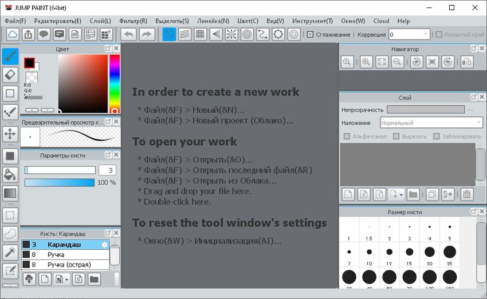Select the Fill rectangle tool

pos(10,156)
